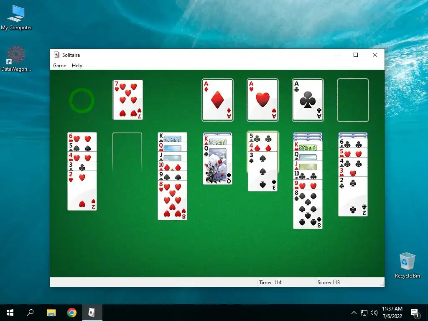Open taskbar search
The height and width of the screenshot is (321, 428).
coord(30,313)
